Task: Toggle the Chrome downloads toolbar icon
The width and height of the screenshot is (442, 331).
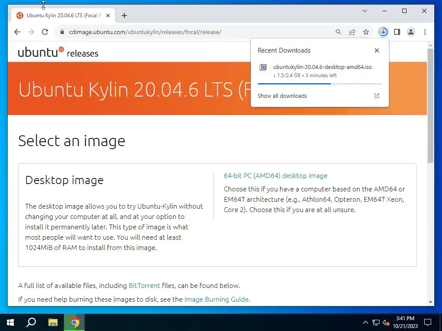Action: tap(383, 32)
